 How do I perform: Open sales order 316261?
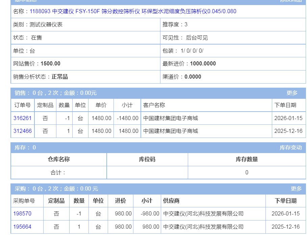click(22, 118)
